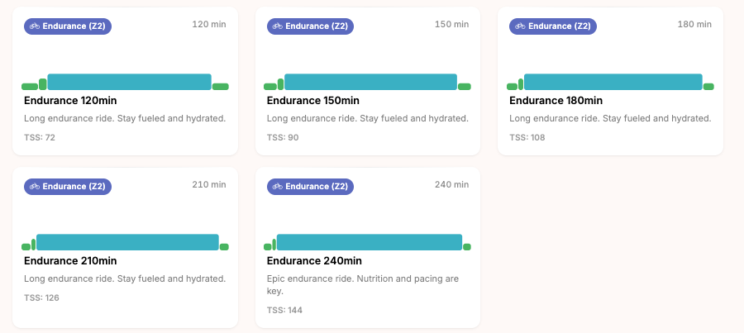Select the first green warm-up segment in the 210min chart

pos(26,247)
